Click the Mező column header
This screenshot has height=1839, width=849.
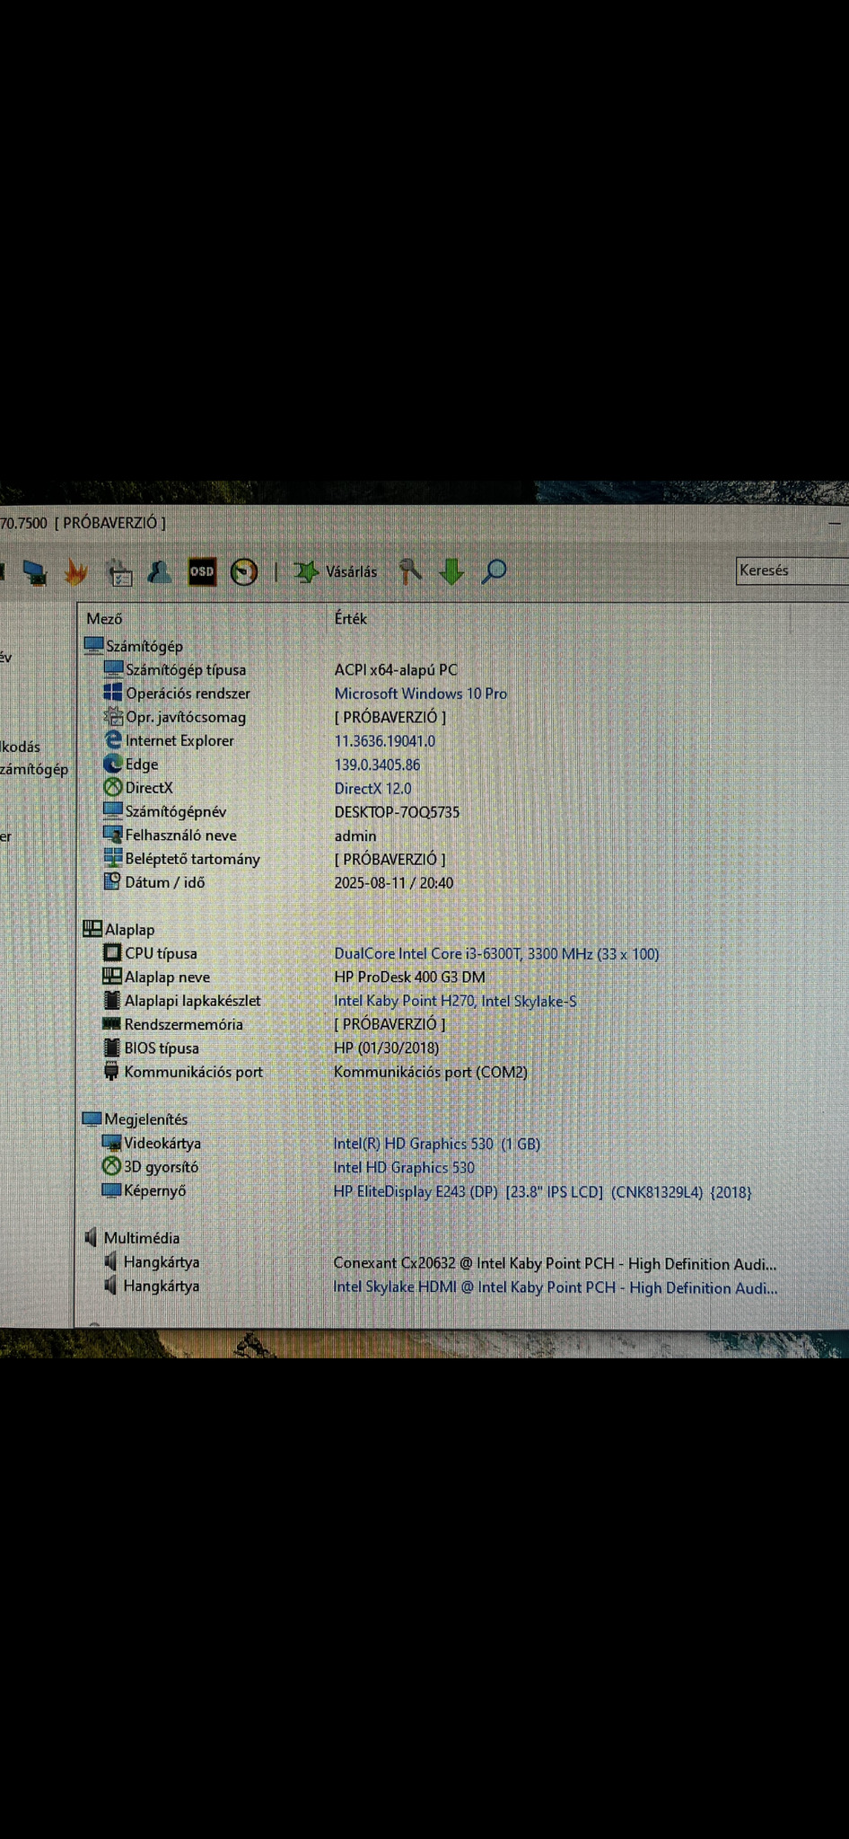click(104, 619)
